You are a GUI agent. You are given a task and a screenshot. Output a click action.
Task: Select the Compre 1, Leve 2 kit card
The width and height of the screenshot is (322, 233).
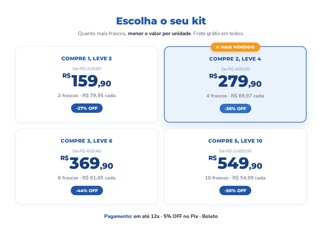(x=87, y=84)
